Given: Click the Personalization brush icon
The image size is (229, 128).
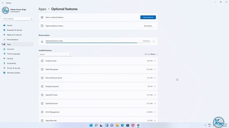Looking at the screenshot, I should (4, 39).
